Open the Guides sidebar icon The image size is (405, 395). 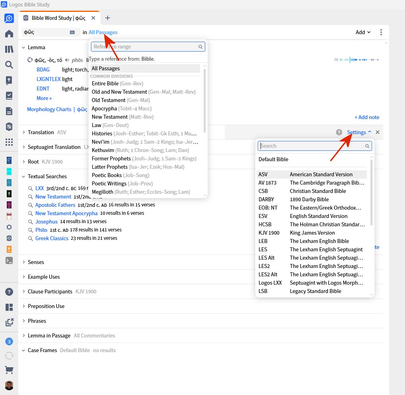(9, 127)
